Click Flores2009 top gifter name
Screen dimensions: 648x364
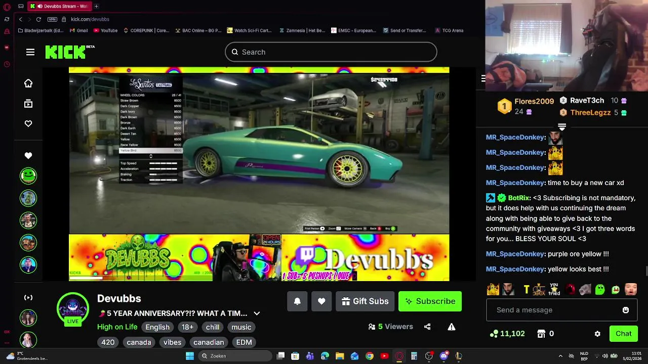point(534,101)
